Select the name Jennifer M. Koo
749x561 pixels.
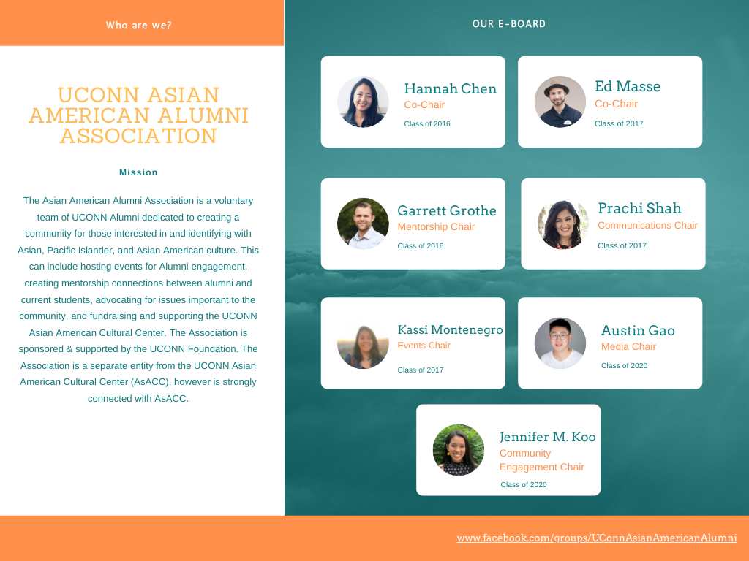click(547, 437)
